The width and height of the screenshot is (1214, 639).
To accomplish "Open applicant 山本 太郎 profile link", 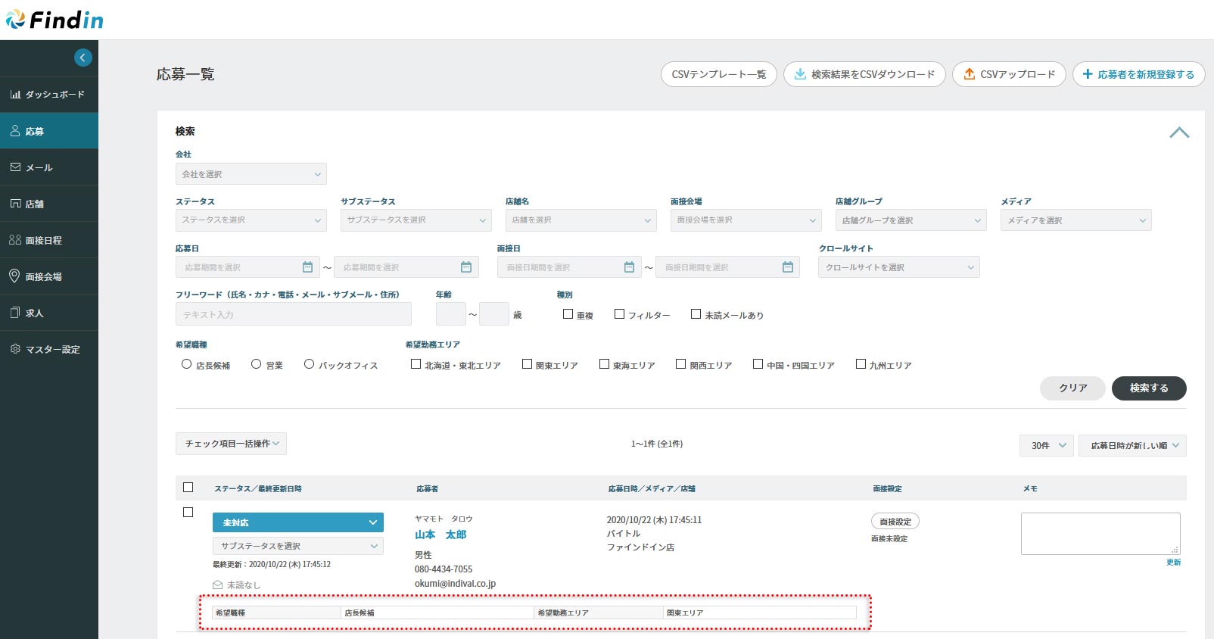I will click(x=440, y=535).
